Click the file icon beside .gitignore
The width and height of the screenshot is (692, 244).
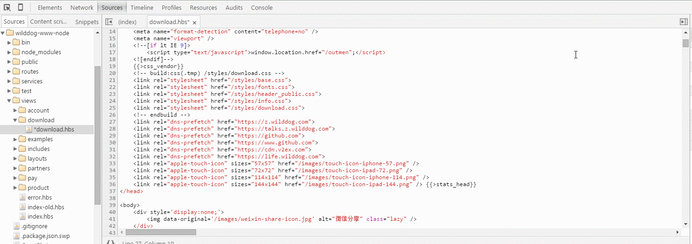(x=17, y=226)
